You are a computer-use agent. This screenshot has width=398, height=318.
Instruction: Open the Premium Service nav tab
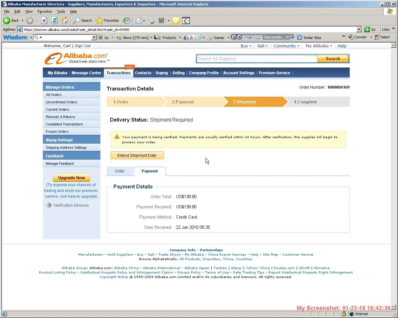coord(274,73)
